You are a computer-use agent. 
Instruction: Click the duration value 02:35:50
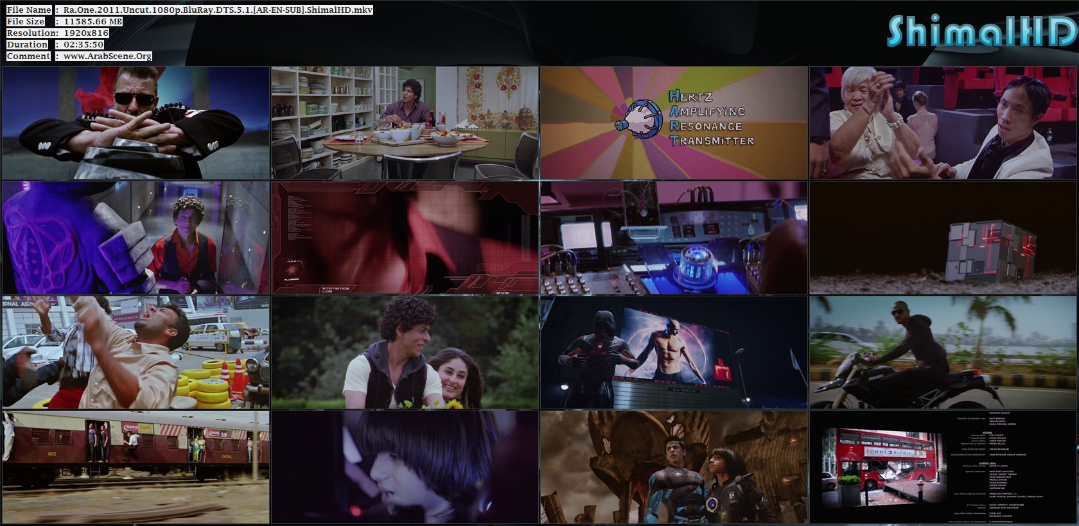pyautogui.click(x=83, y=44)
